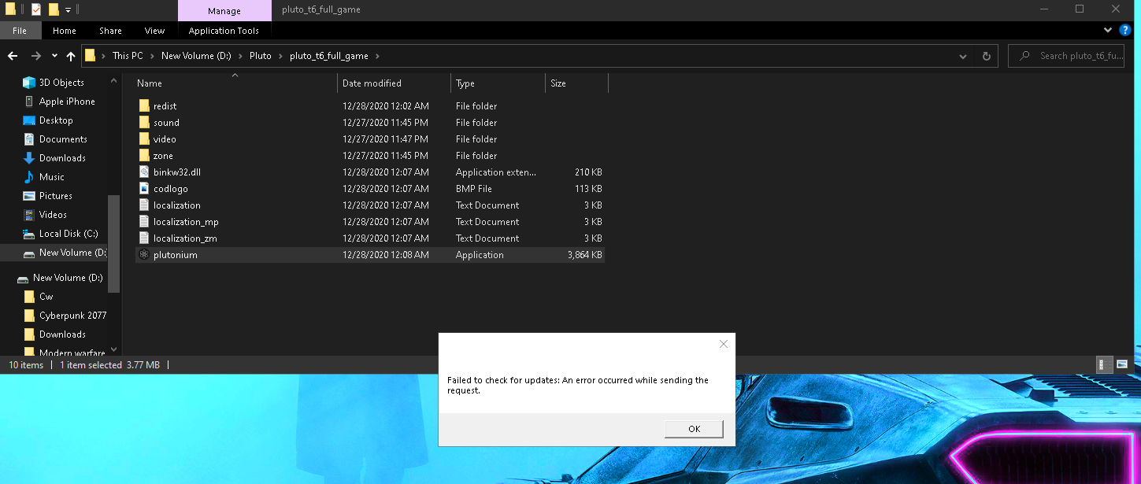Click New Volume (D:) breadcrumb in address bar
Screen dimensions: 1141x484
tap(195, 56)
